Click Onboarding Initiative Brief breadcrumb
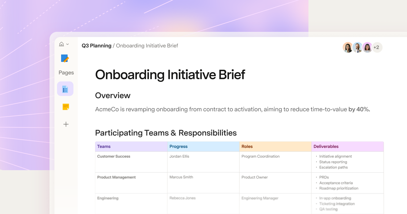 (147, 46)
